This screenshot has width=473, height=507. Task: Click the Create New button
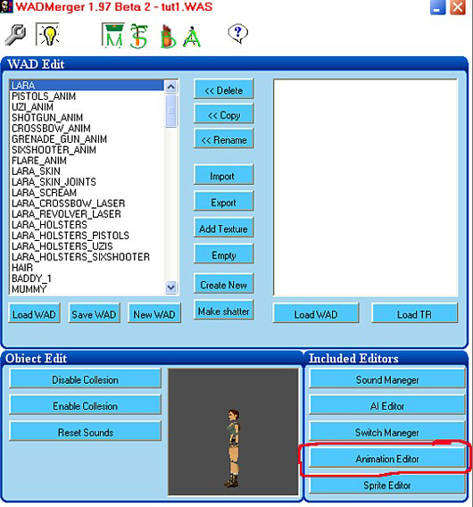(x=224, y=284)
